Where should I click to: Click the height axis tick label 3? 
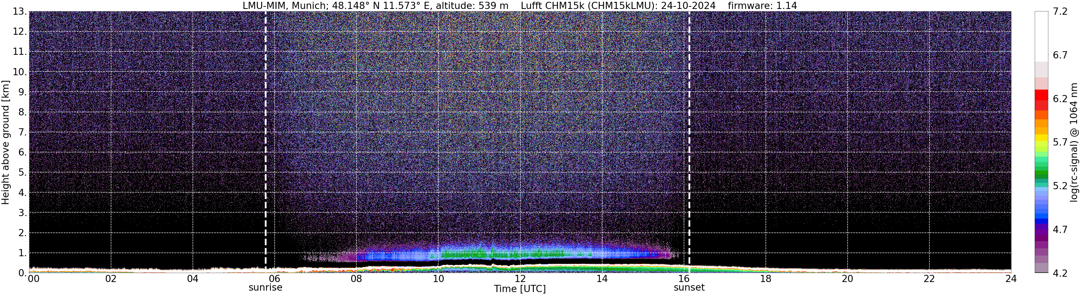23,213
